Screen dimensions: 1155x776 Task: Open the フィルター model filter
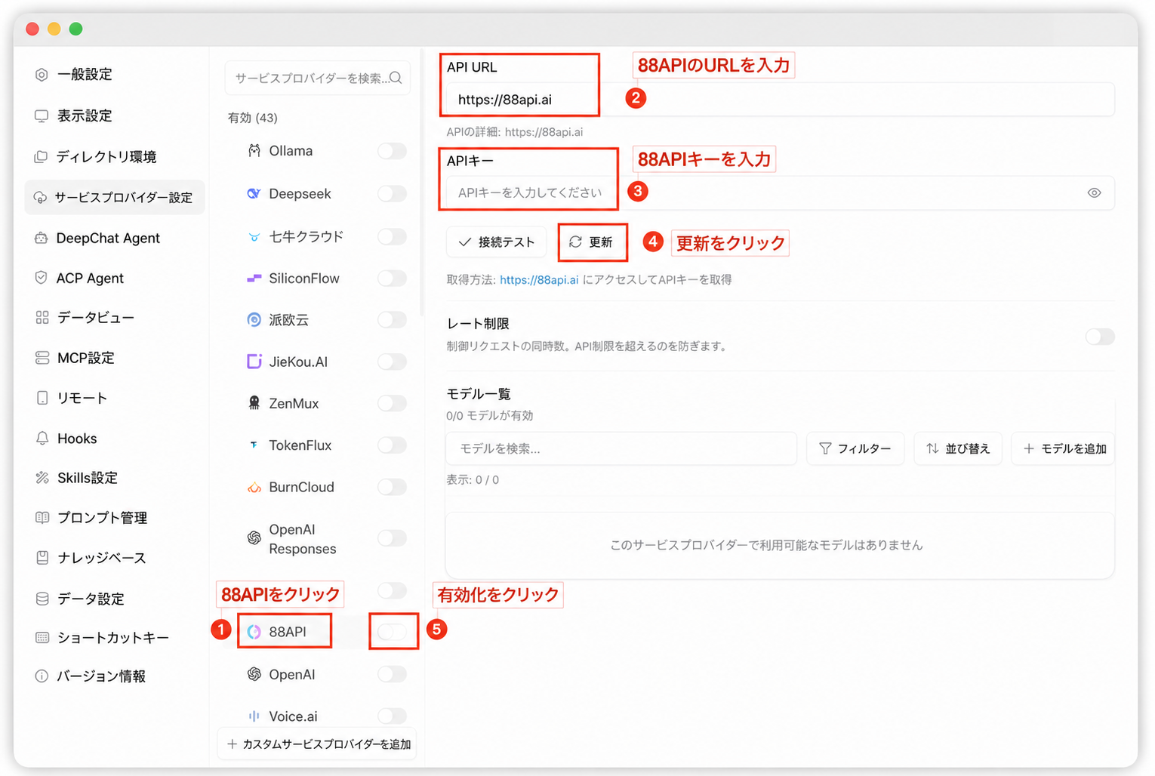pyautogui.click(x=855, y=448)
